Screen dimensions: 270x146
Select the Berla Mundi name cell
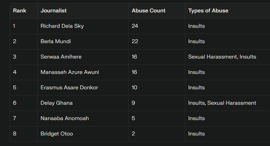(x=56, y=41)
